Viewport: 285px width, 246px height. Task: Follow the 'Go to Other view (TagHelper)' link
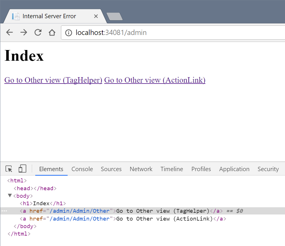[x=53, y=80]
